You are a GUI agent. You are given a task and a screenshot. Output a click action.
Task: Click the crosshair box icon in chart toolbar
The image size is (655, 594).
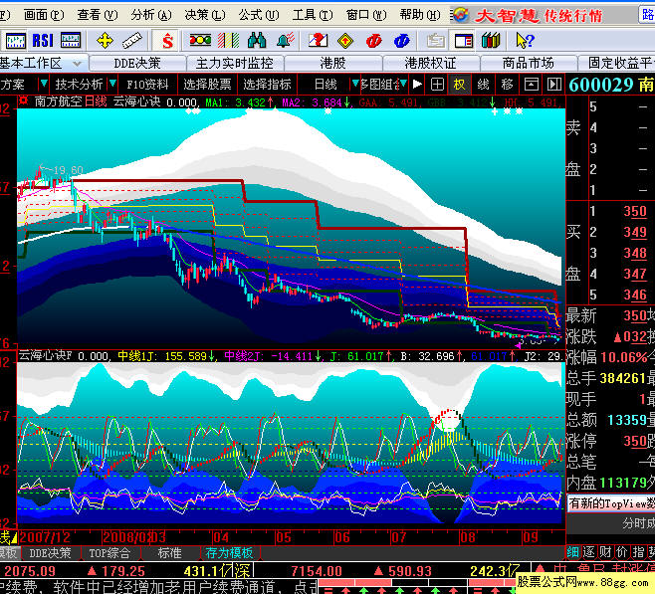(437, 85)
